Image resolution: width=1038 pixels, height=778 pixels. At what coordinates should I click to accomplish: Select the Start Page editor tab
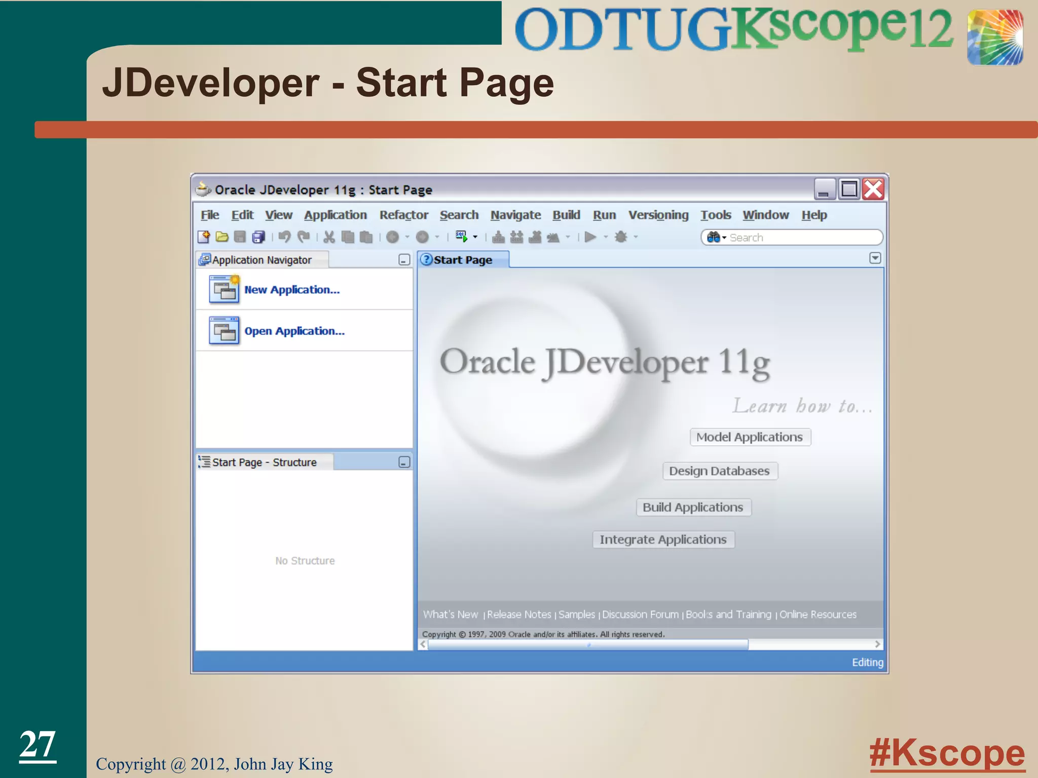coord(463,259)
